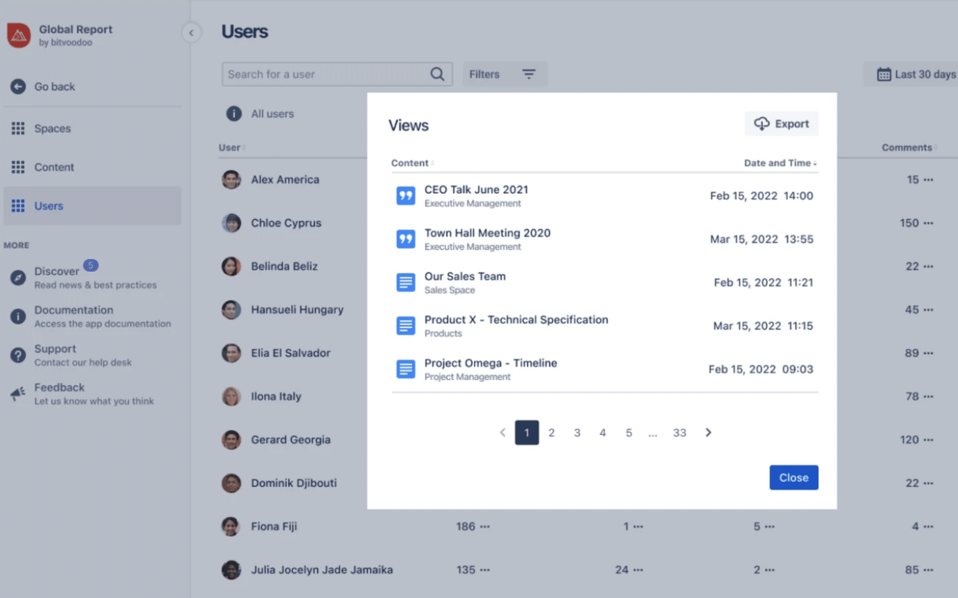Open the Feedback megaphone icon
The image size is (958, 598).
tap(18, 393)
